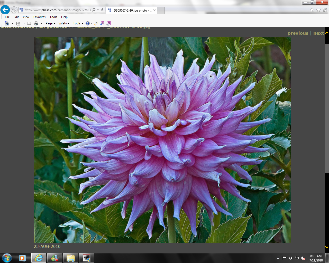This screenshot has width=329, height=263.
Task: Switch to Internet Explorer taskbar button
Action: 39,258
